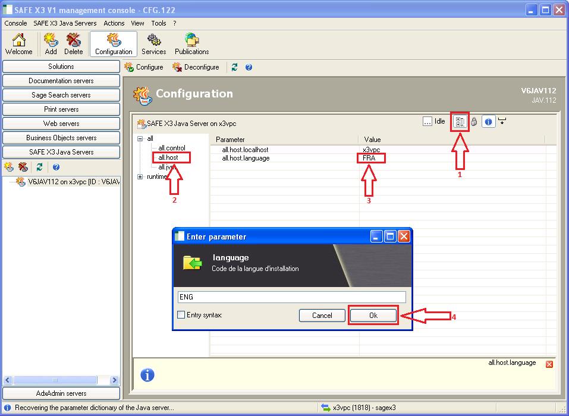Viewport: 569px width, 416px height.
Task: Click the Add Java server icon
Action: (x=51, y=44)
